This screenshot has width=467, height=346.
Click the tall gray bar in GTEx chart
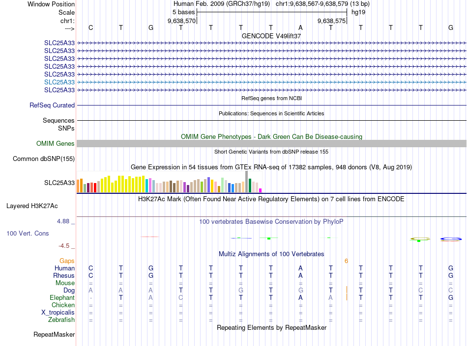tap(246, 182)
